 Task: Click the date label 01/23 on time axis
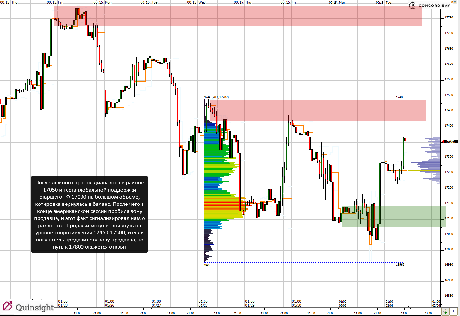pos(63,305)
